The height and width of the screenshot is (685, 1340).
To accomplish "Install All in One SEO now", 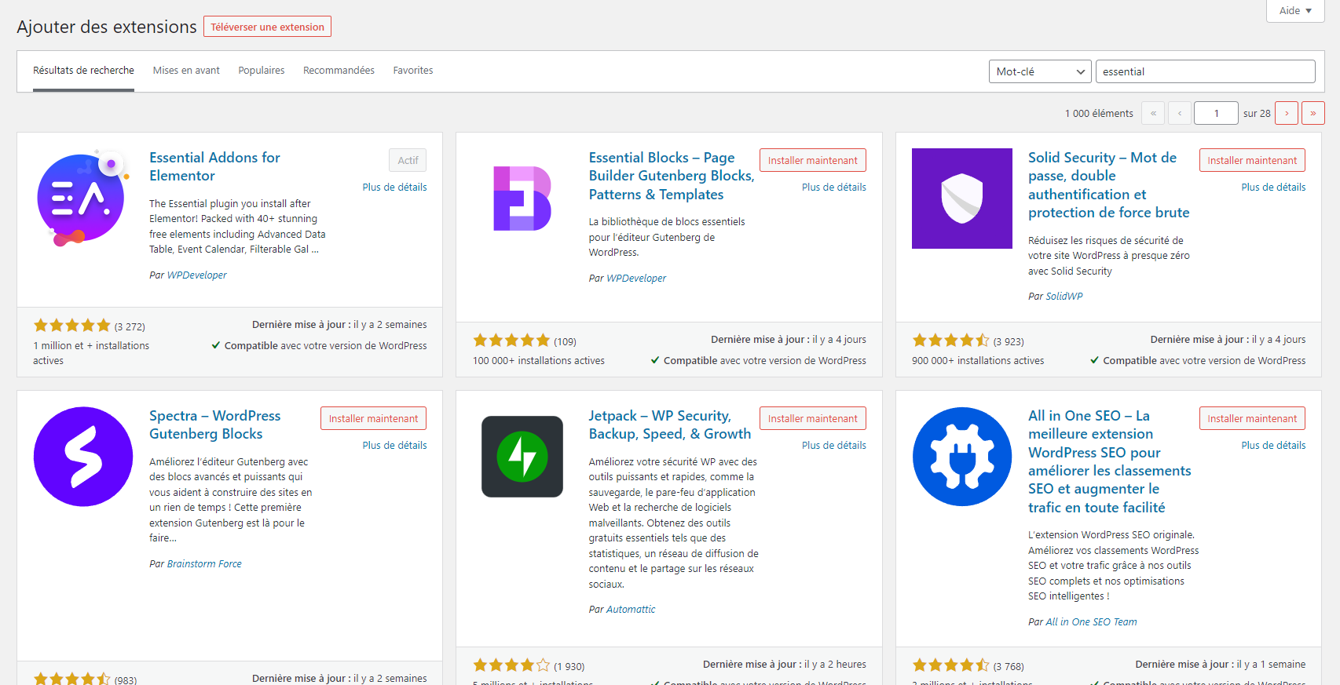I will click(x=1252, y=418).
